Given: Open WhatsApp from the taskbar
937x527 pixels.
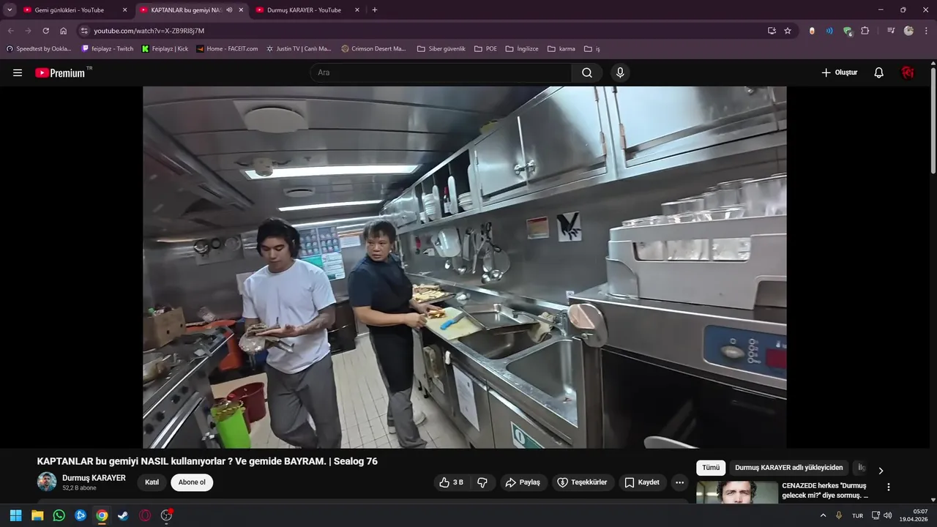Looking at the screenshot, I should pyautogui.click(x=59, y=515).
